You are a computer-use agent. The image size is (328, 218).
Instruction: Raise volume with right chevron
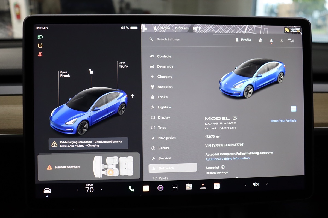(267, 184)
